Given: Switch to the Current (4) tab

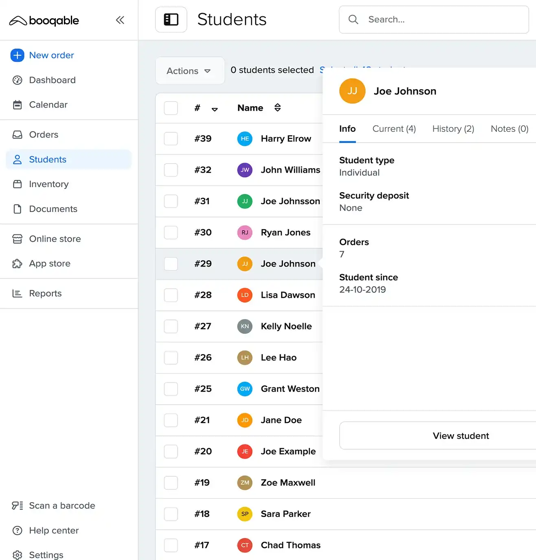Looking at the screenshot, I should point(394,129).
